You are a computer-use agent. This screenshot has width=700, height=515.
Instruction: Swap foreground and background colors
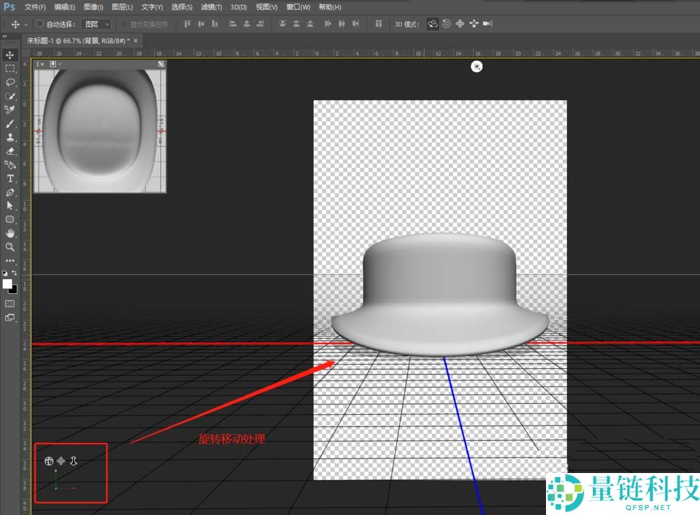(x=14, y=273)
